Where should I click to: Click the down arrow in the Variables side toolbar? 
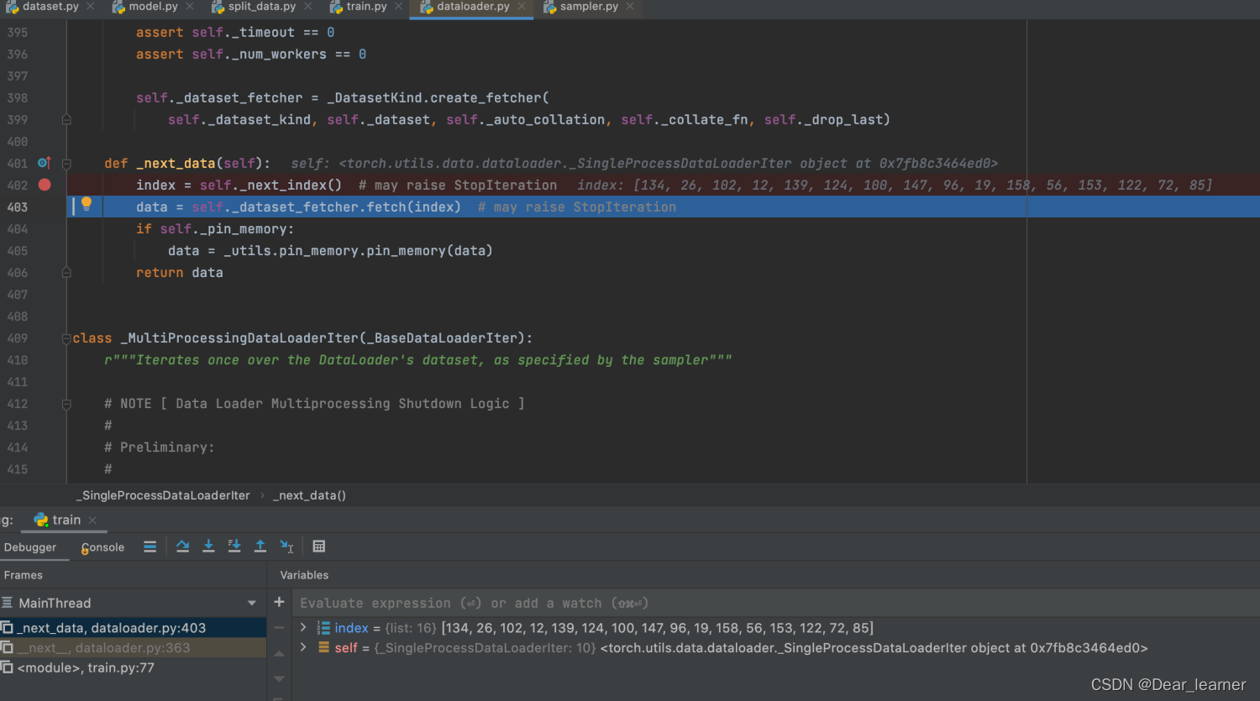[x=279, y=678]
